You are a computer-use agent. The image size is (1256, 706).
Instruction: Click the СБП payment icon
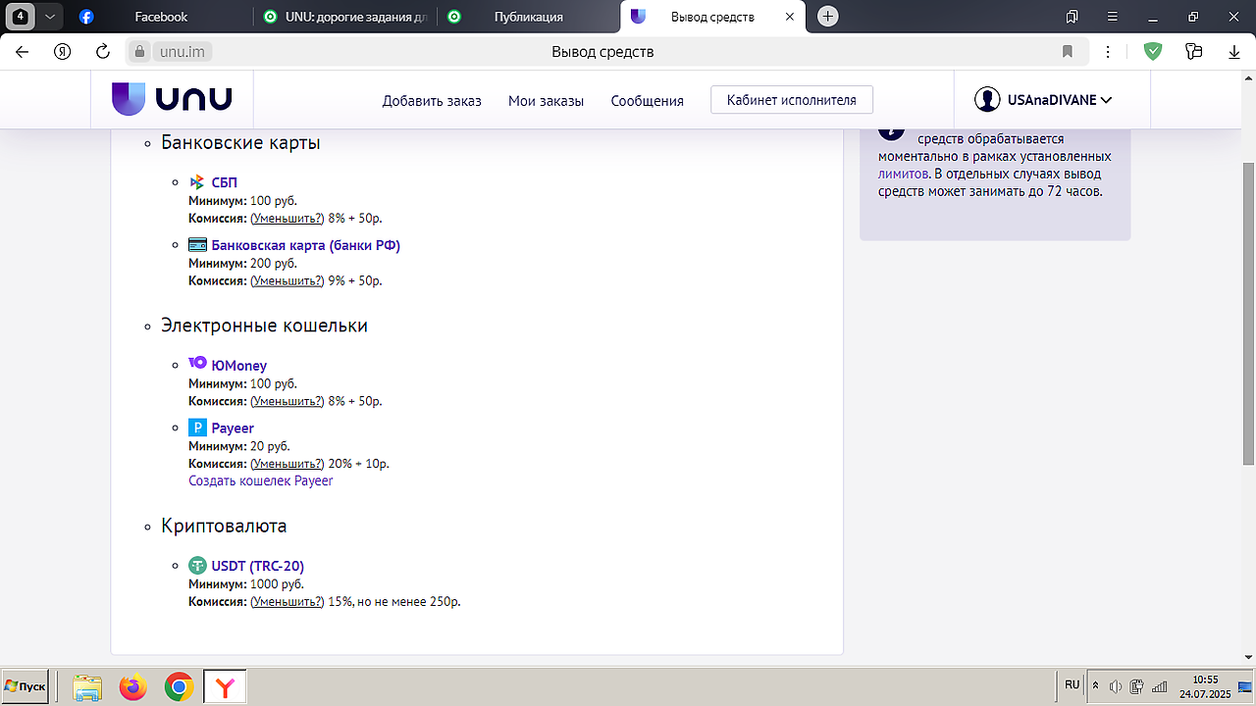click(197, 182)
